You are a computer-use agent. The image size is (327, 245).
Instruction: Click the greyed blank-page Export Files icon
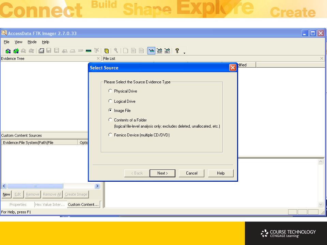[x=126, y=51]
